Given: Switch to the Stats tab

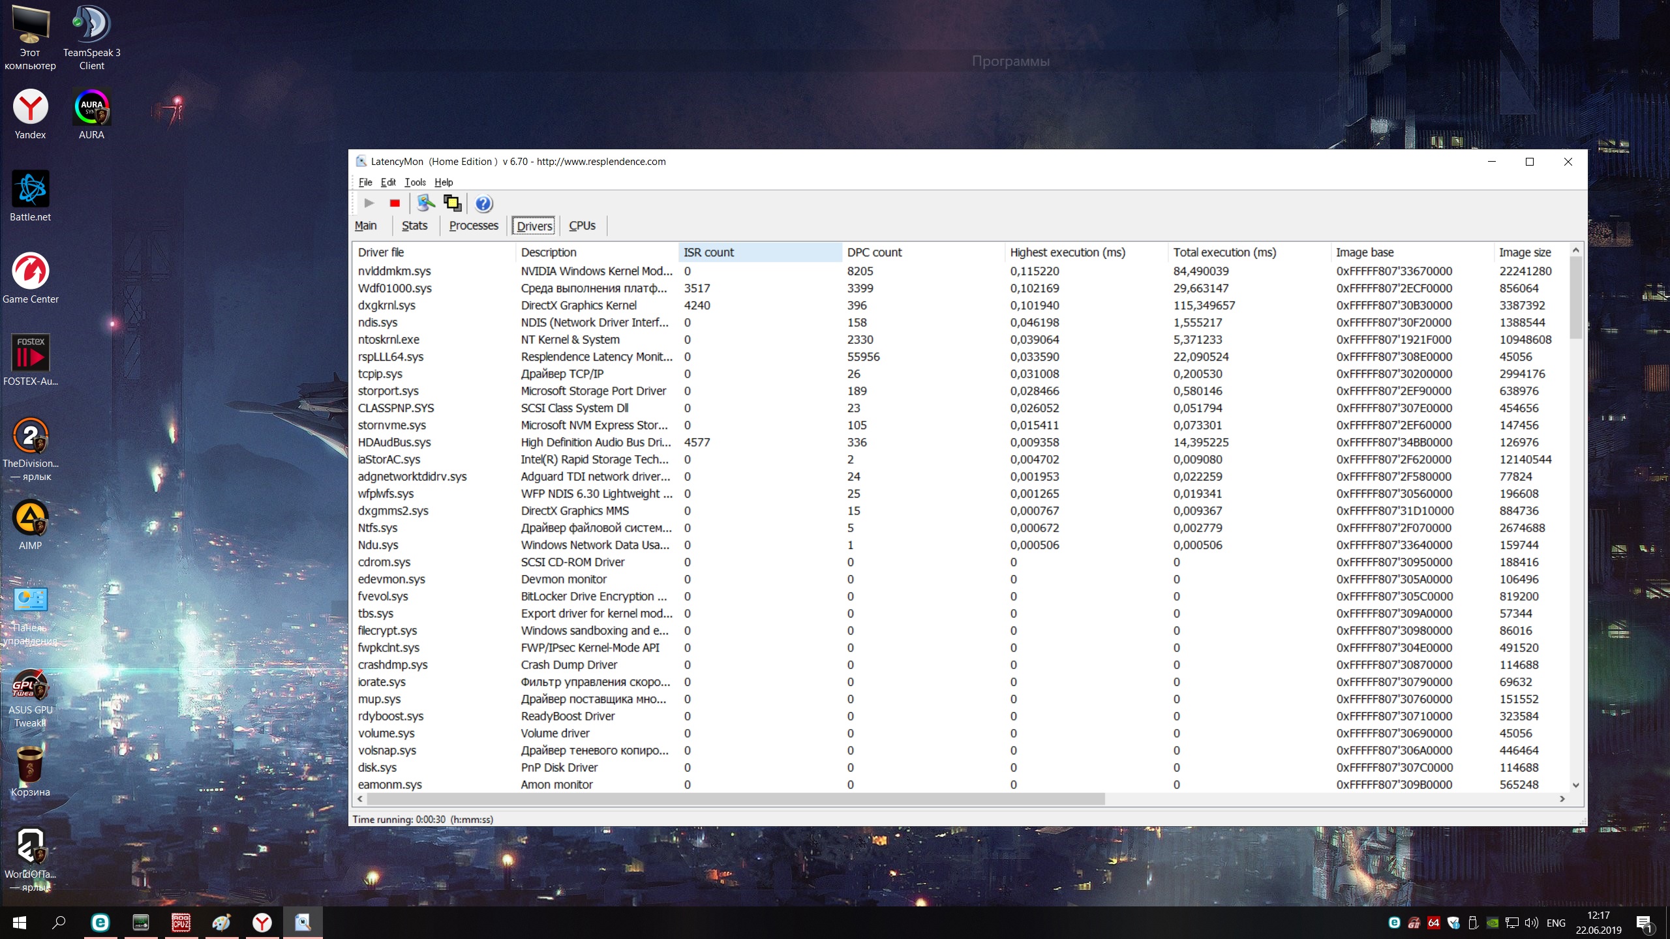Looking at the screenshot, I should (x=414, y=226).
